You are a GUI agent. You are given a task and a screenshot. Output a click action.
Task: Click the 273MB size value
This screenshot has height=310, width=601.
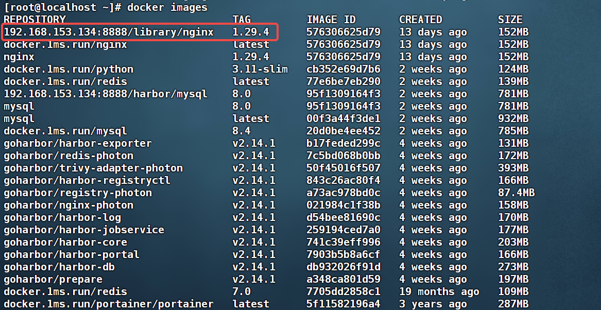tap(513, 267)
